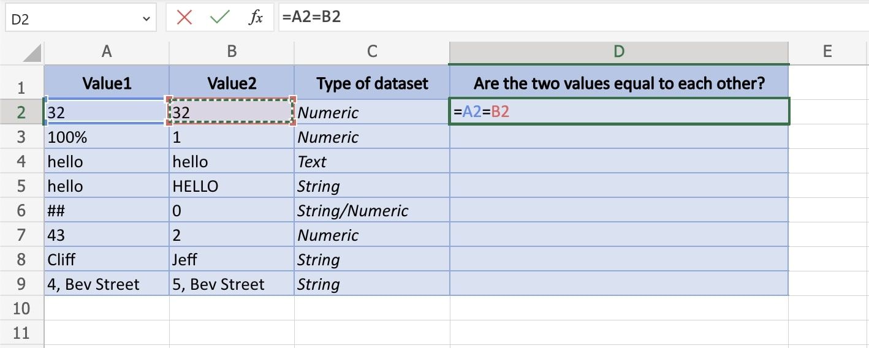The width and height of the screenshot is (869, 348).
Task: Select column A header
Action: [107, 52]
